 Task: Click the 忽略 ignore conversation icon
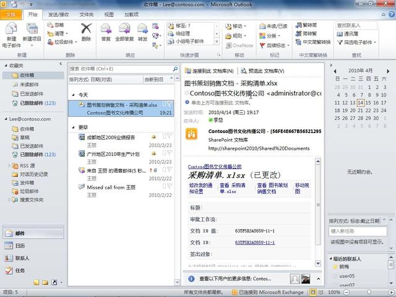click(50, 25)
